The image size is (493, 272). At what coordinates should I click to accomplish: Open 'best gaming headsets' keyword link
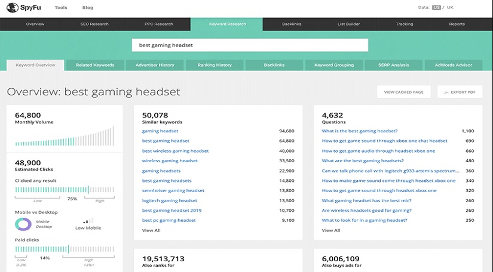coord(167,181)
